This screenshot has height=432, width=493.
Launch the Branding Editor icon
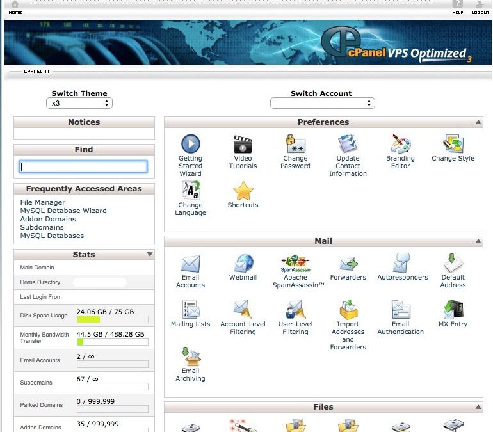(400, 143)
